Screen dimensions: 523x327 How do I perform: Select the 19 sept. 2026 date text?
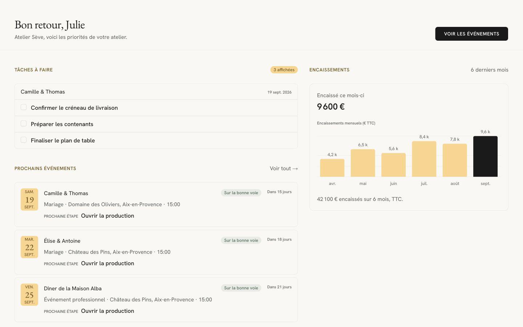tap(279, 92)
